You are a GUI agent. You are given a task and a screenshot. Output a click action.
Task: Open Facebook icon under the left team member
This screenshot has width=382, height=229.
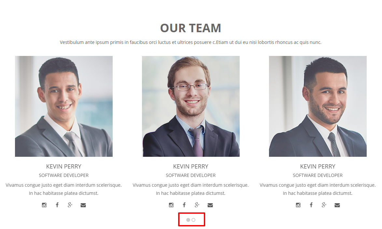tap(57, 205)
